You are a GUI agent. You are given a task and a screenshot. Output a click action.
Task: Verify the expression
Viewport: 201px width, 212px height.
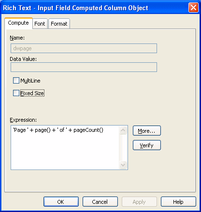point(147,145)
